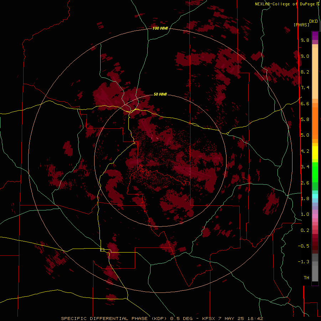Viewport: 321px width, 321px height.
Task: Click the 9.8 value on the scale
Action: (305, 40)
